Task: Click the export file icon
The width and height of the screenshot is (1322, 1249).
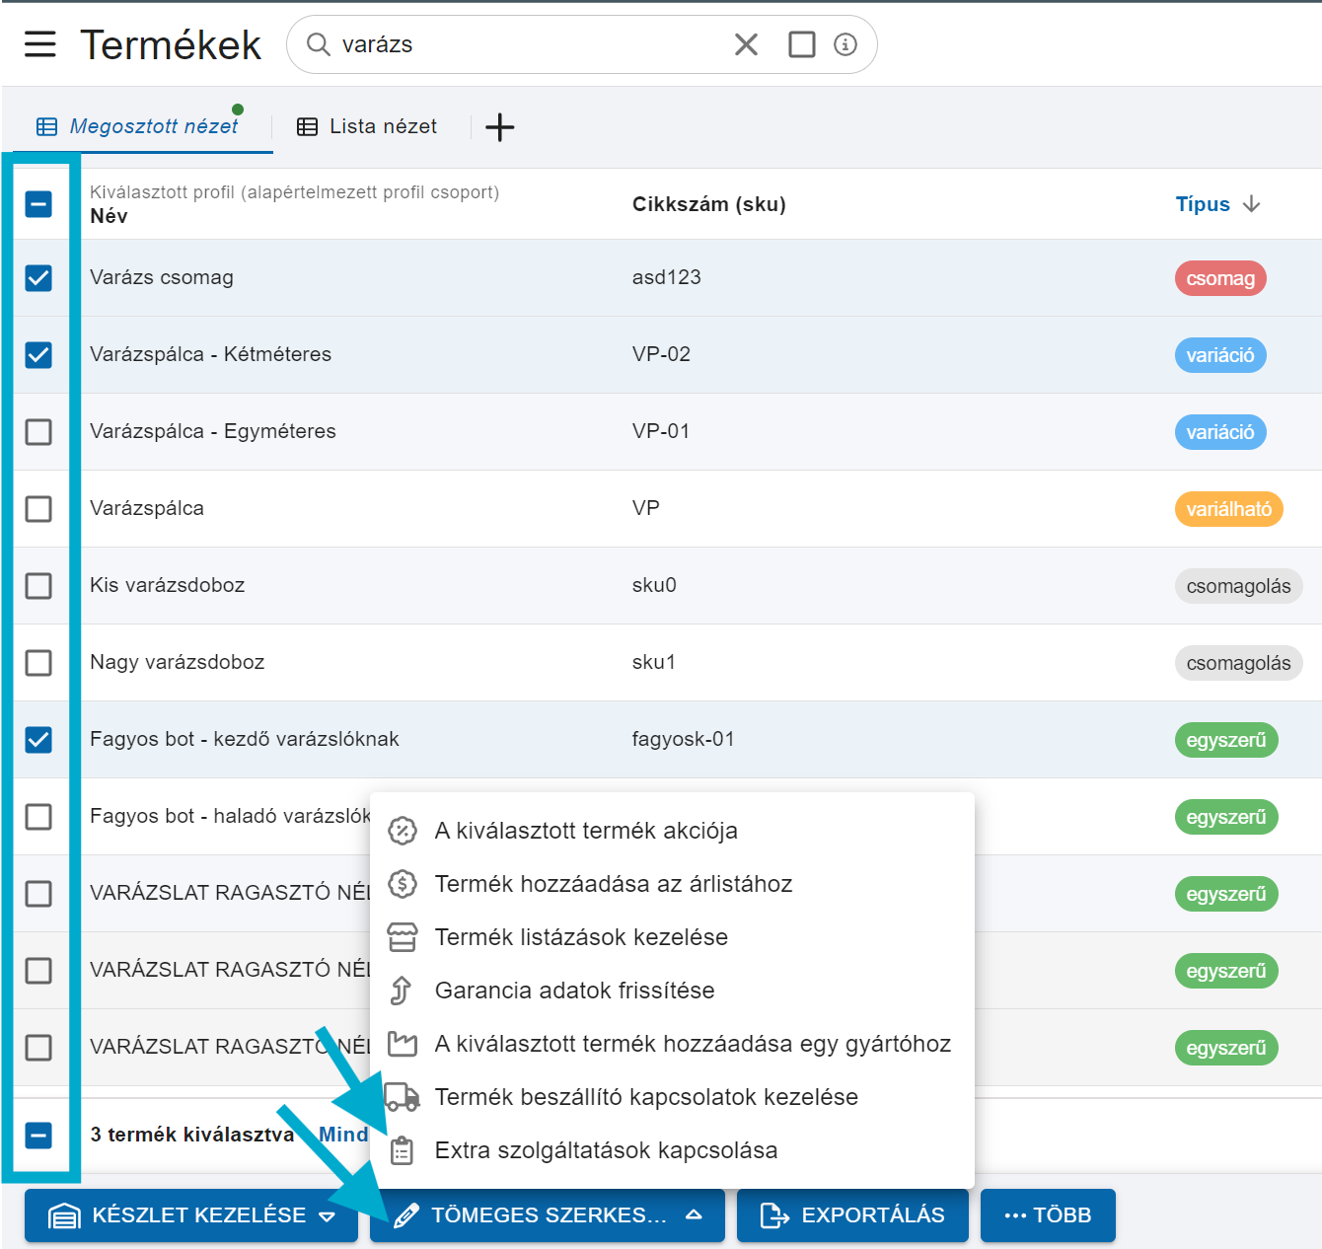Action: pos(774,1215)
